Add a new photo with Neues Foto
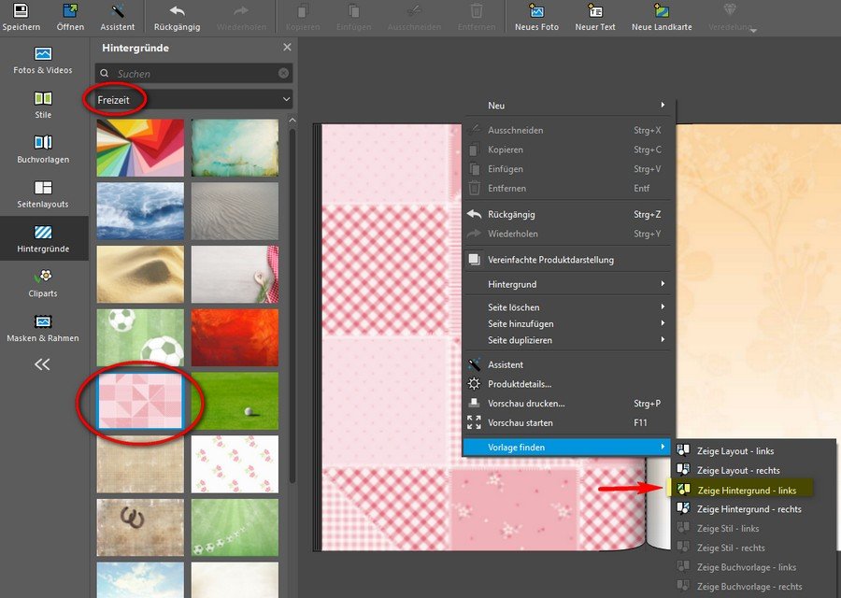This screenshot has width=841, height=598. [536, 12]
